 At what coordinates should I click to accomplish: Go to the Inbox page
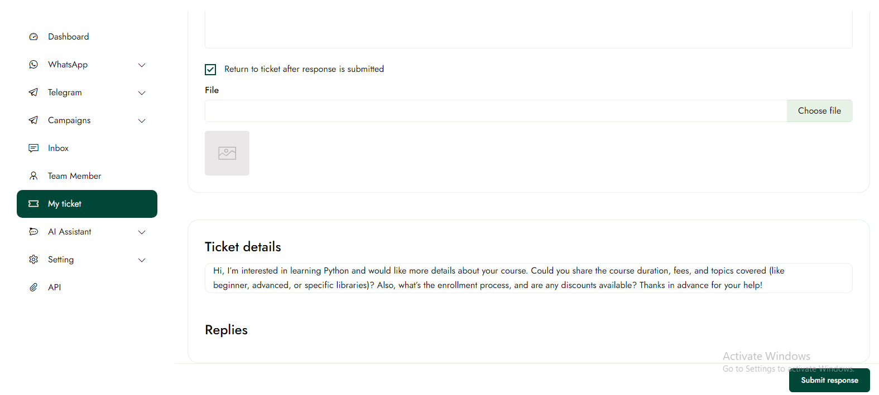tap(58, 148)
